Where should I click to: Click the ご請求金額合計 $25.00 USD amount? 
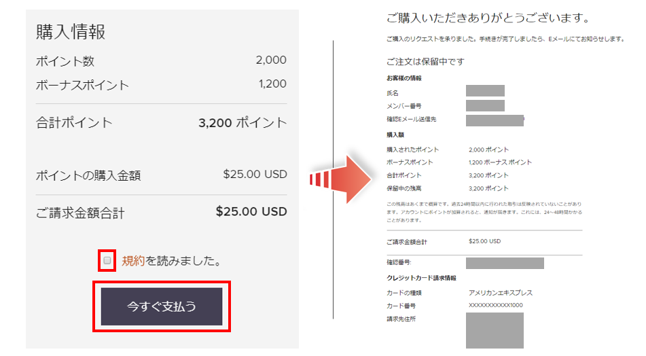pos(251,211)
